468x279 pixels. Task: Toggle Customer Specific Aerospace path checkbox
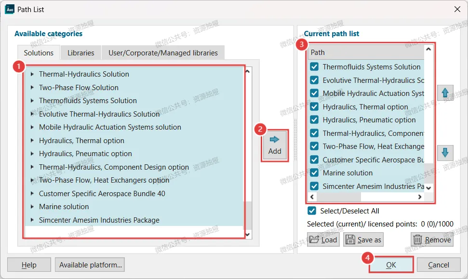coord(314,159)
